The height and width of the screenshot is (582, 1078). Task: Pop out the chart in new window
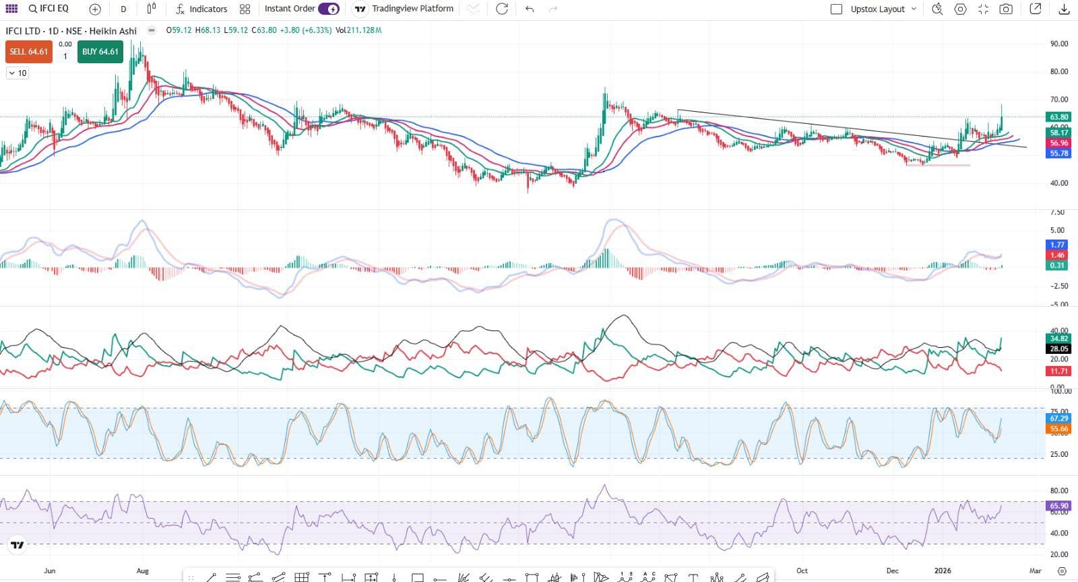tap(1036, 9)
